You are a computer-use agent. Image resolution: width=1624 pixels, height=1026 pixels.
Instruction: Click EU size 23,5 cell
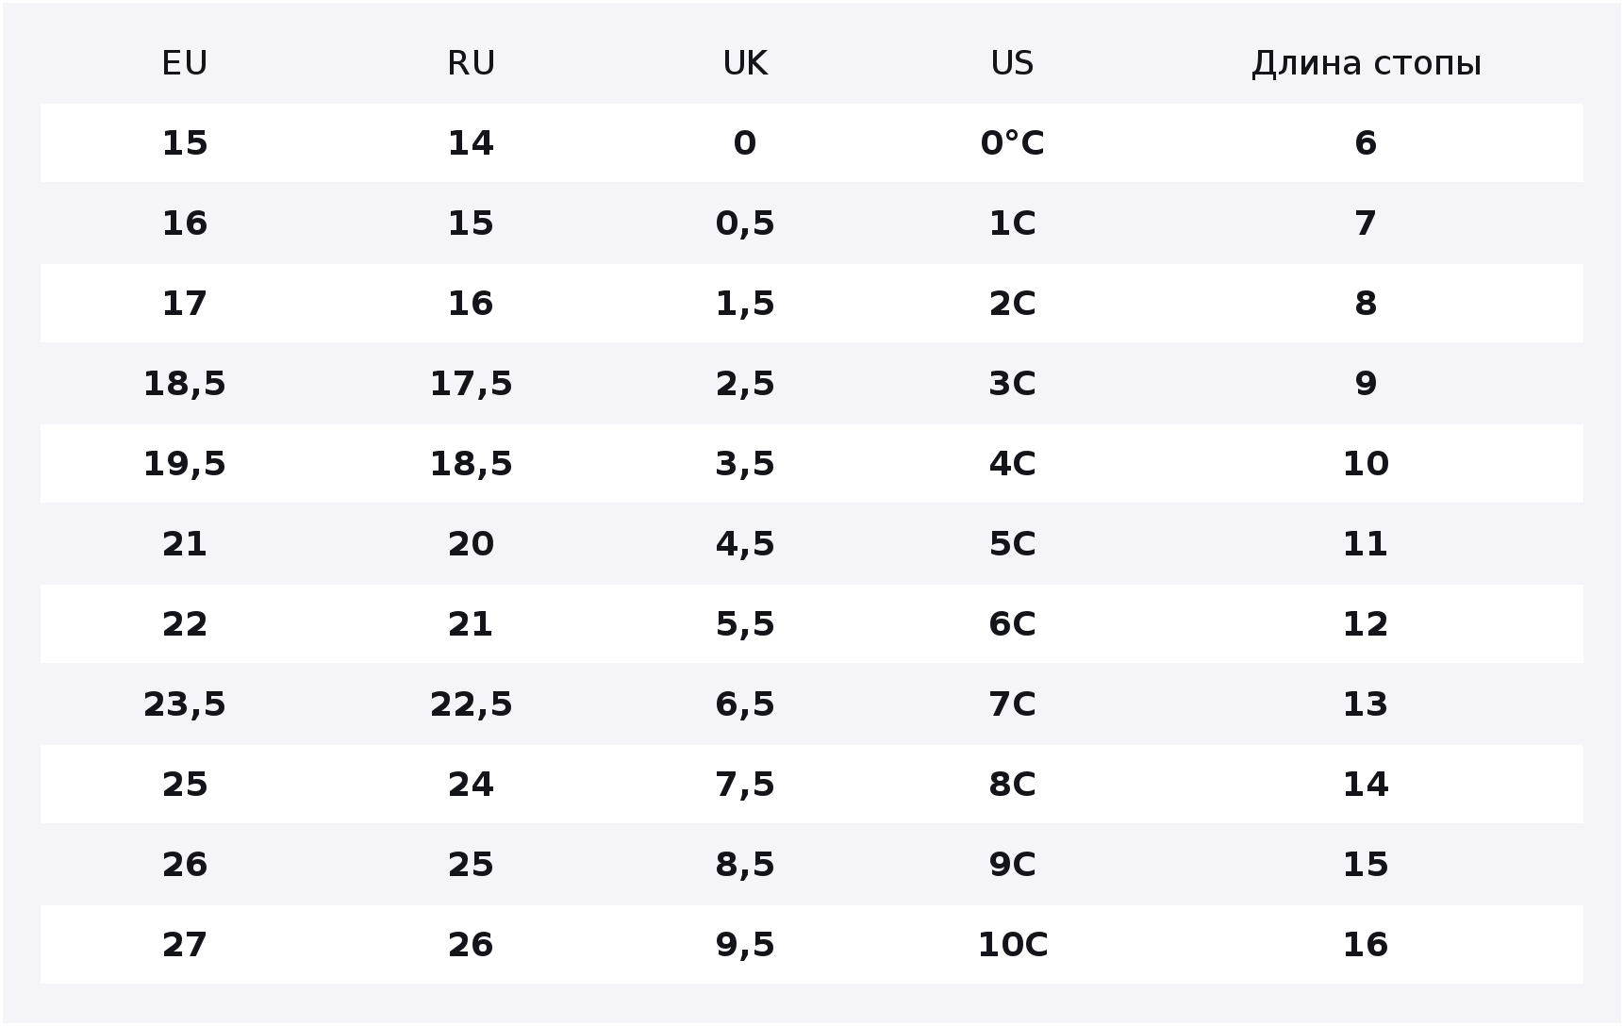click(x=185, y=704)
